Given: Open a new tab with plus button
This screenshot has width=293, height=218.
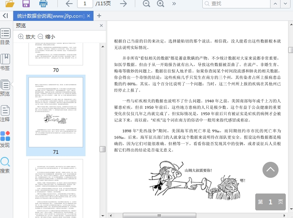Looking at the screenshot, I should pos(99,16).
